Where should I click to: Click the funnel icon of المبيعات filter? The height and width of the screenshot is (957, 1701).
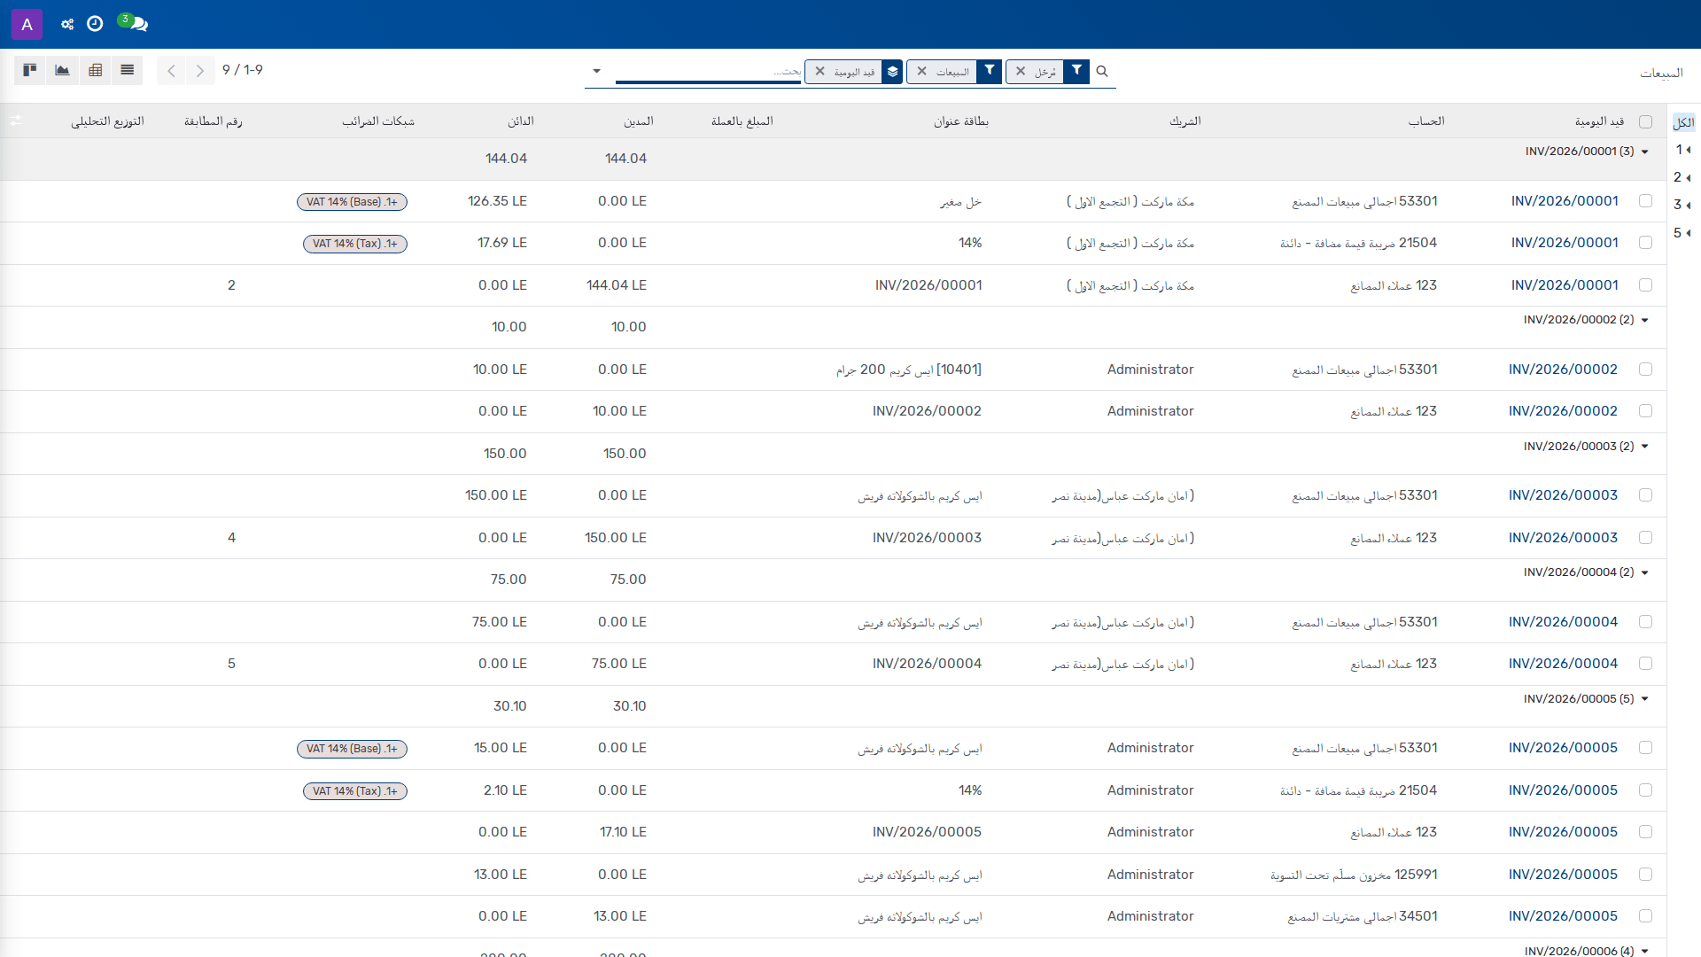pyautogui.click(x=990, y=71)
